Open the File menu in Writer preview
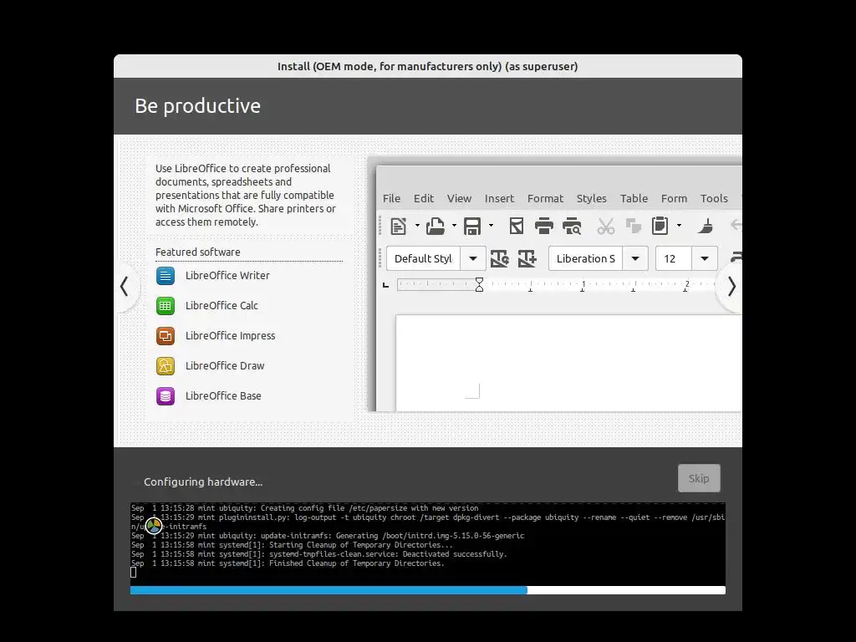This screenshot has height=642, width=856. click(x=391, y=199)
